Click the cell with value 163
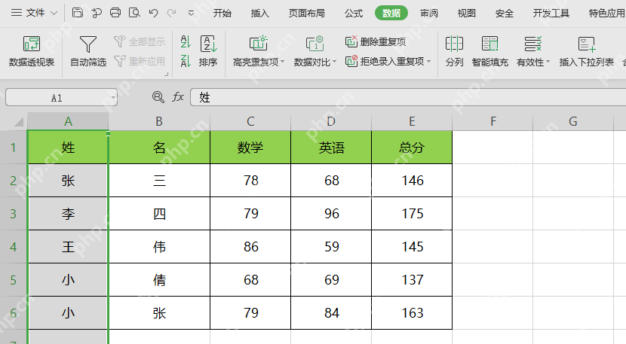Viewport: 626px width, 344px height. 412,313
